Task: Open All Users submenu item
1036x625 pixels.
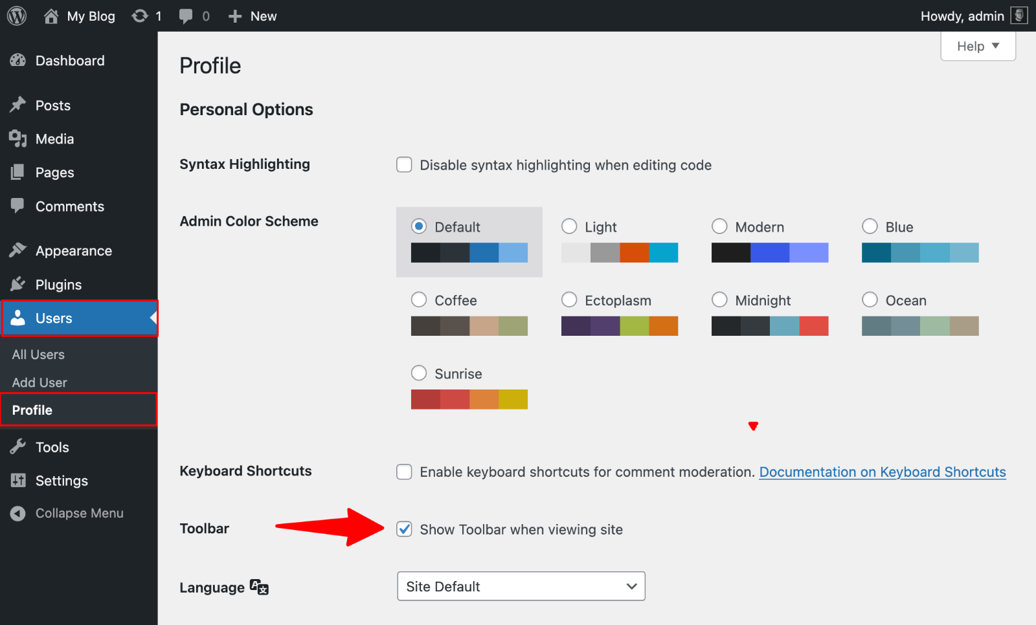Action: [x=38, y=355]
